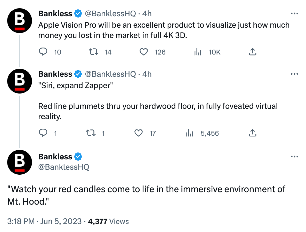Retweet the "Siri, expand Zapper" tweet
This screenshot has height=232, width=306.
point(91,133)
